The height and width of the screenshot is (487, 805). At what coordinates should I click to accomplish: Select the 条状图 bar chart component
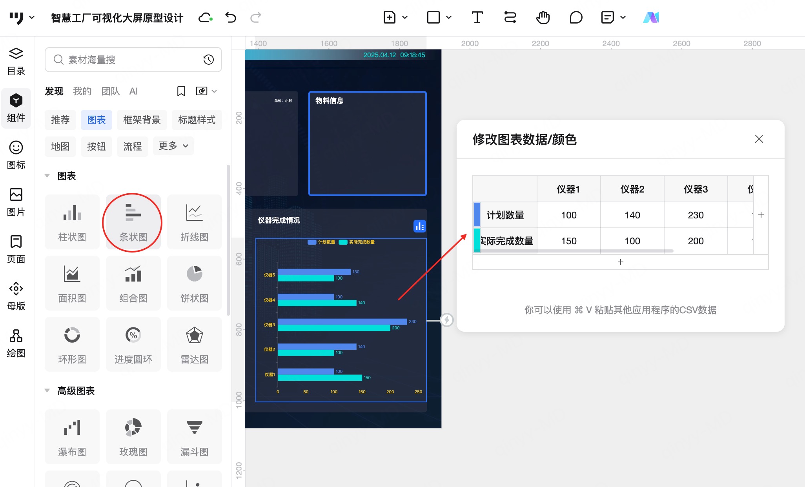[x=133, y=222]
